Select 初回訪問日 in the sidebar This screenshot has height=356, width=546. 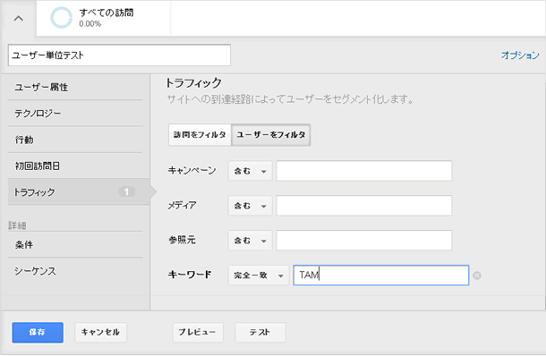(x=75, y=166)
